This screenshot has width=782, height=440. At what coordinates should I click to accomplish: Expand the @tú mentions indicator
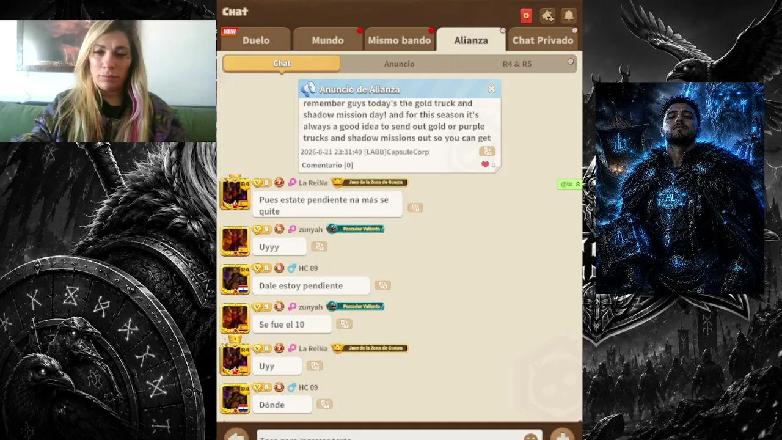570,184
